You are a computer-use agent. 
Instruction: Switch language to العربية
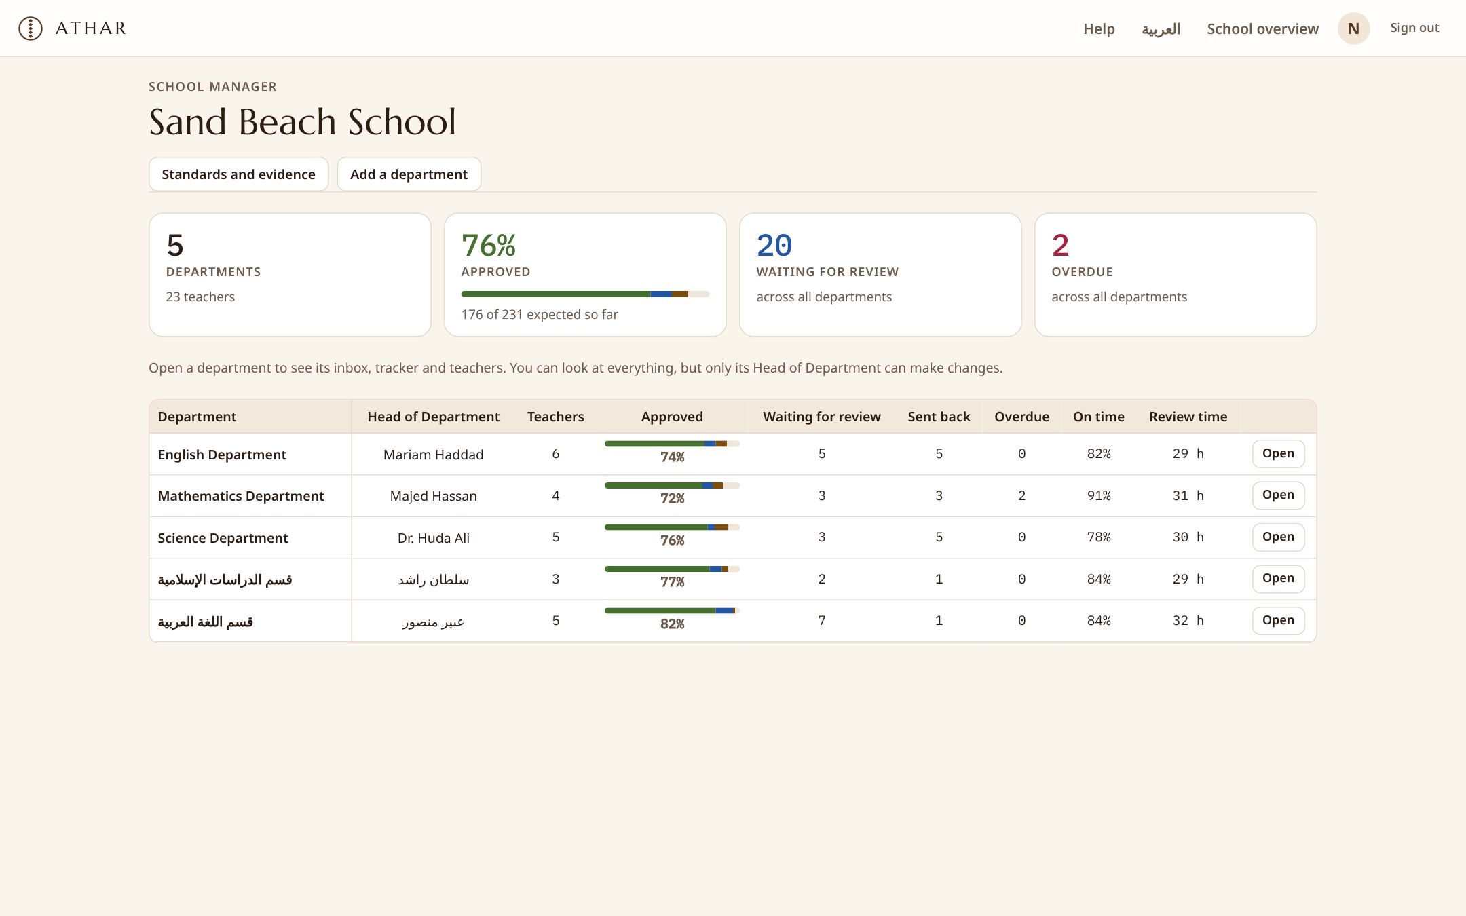pyautogui.click(x=1161, y=28)
